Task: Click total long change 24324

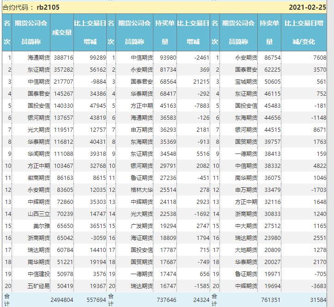Action: [x=201, y=300]
